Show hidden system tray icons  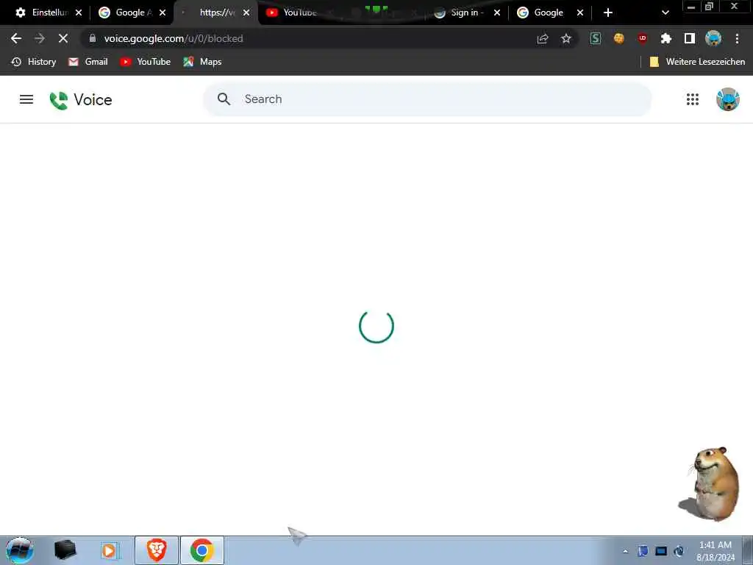tap(625, 552)
